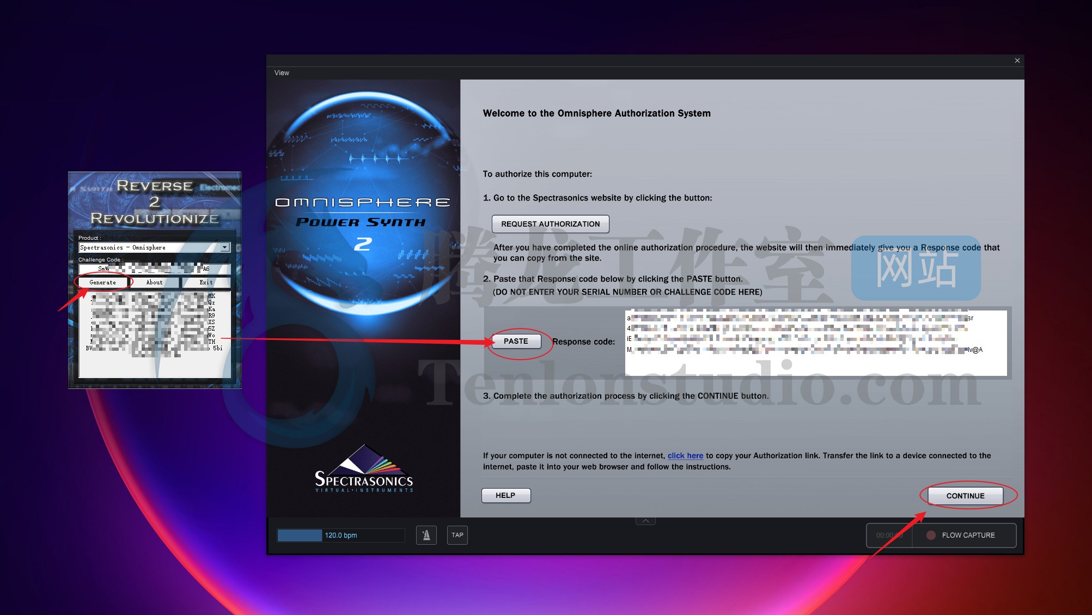Follow the 'click here' authorization link
The image size is (1092, 615).
click(x=685, y=455)
